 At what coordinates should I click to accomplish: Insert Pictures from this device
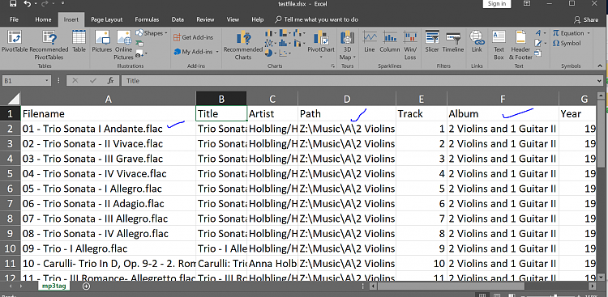(101, 41)
